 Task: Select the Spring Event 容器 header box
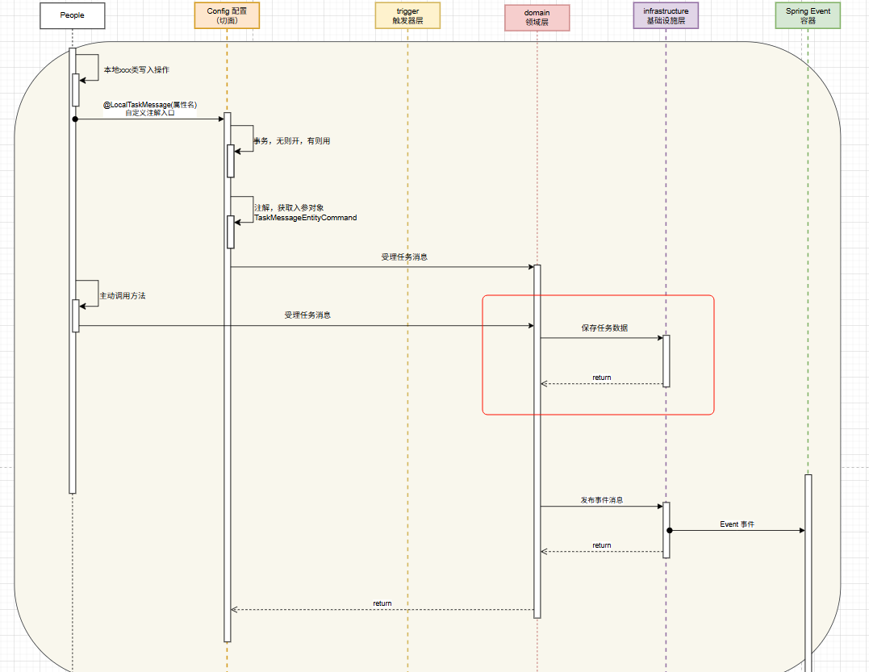coord(808,15)
